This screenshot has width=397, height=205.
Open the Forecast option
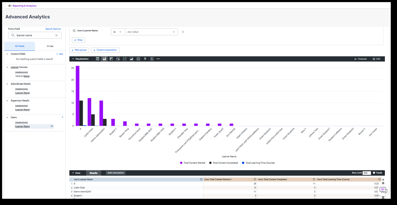(361, 59)
